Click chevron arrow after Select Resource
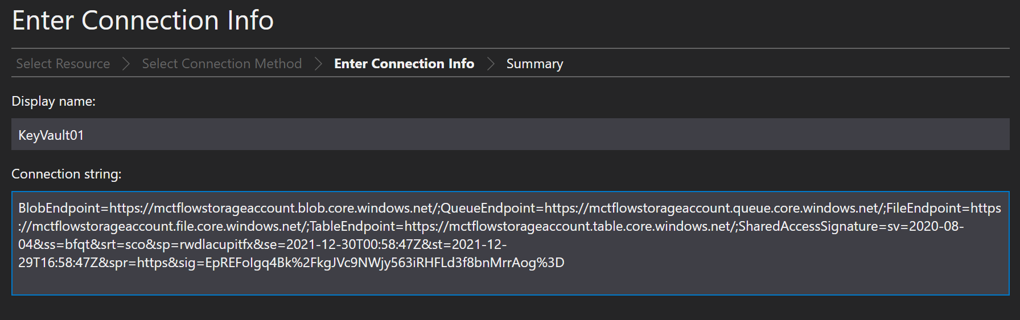1020x320 pixels. [x=126, y=64]
